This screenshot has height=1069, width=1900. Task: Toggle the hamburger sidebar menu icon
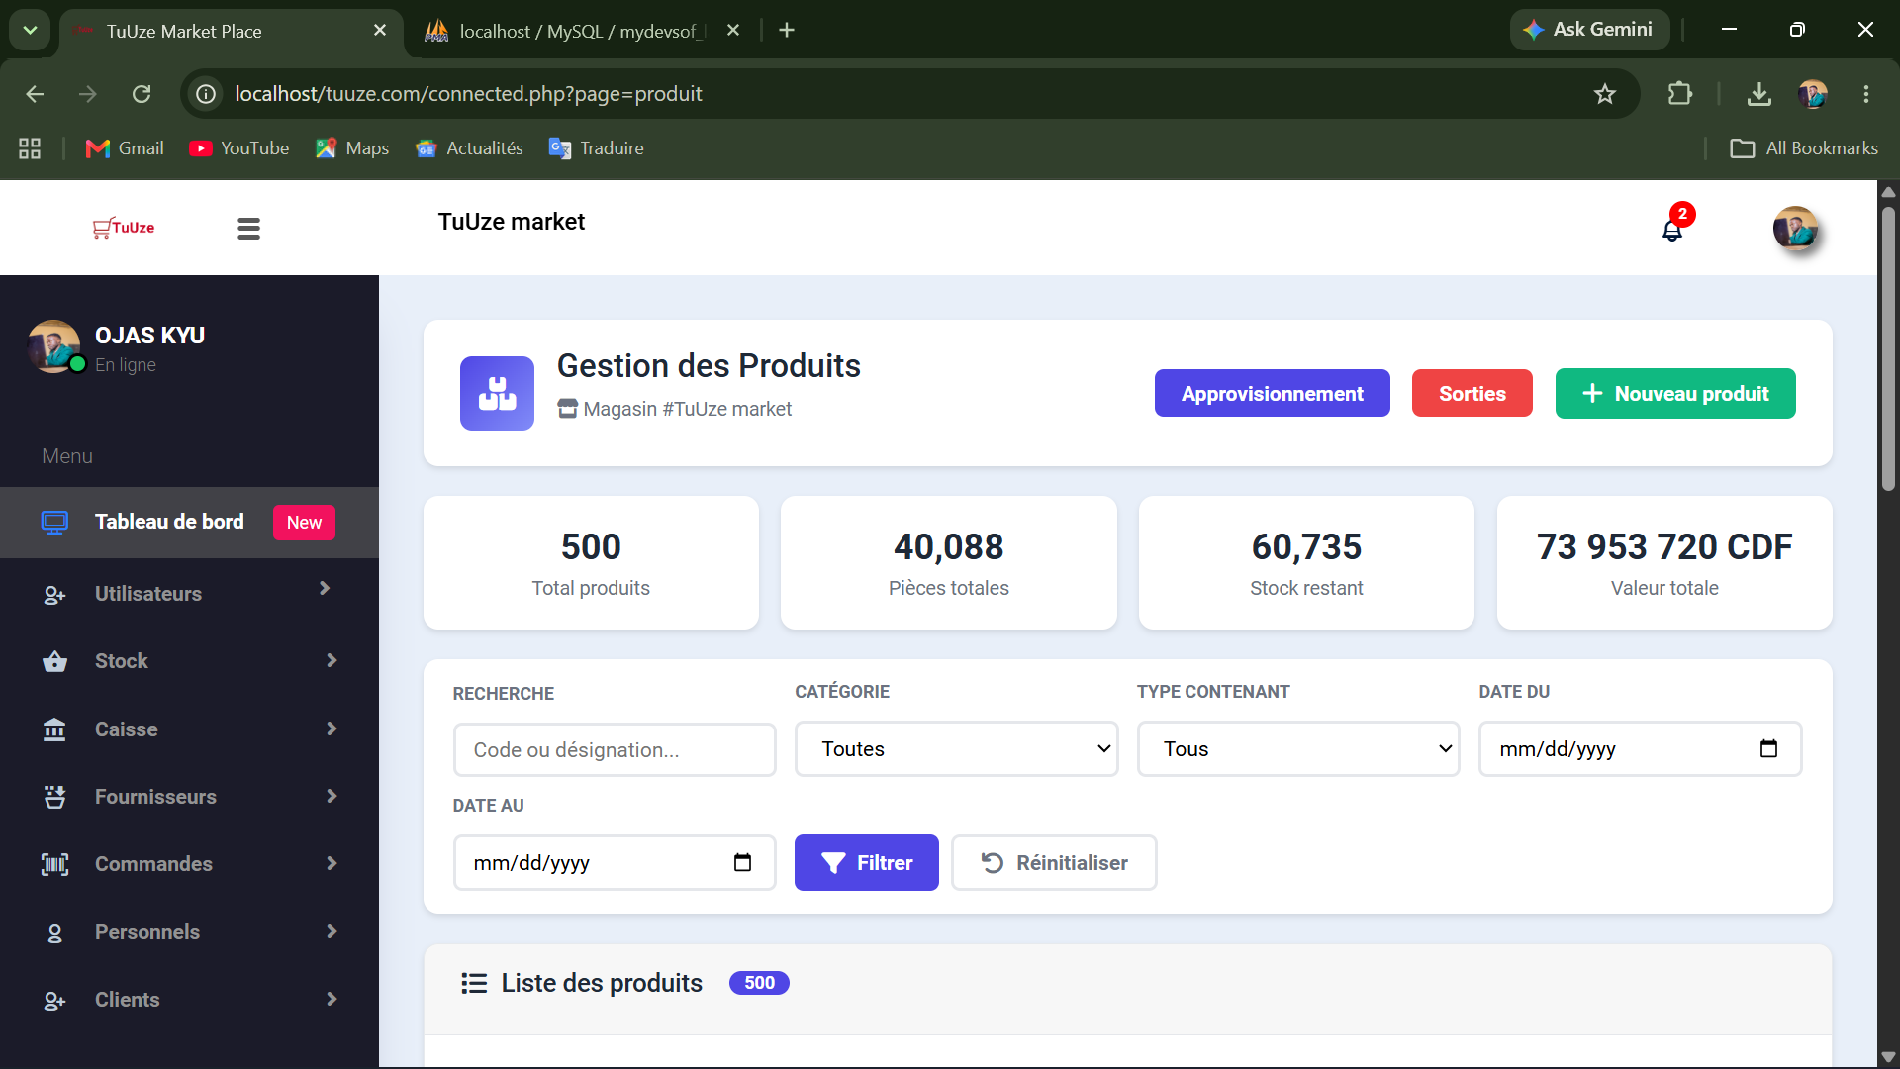(248, 229)
